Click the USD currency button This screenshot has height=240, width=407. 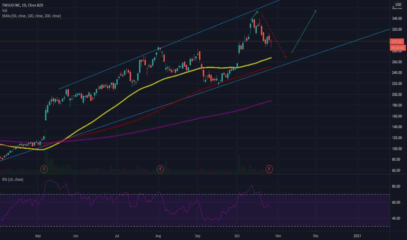coord(398,4)
